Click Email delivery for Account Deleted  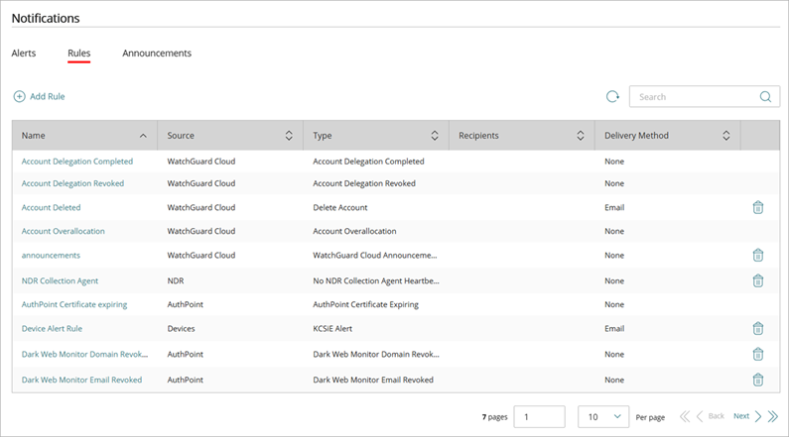pyautogui.click(x=614, y=207)
